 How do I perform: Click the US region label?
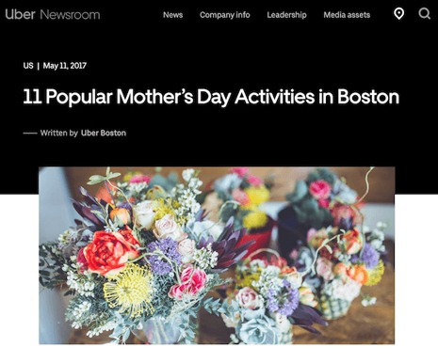pos(28,66)
